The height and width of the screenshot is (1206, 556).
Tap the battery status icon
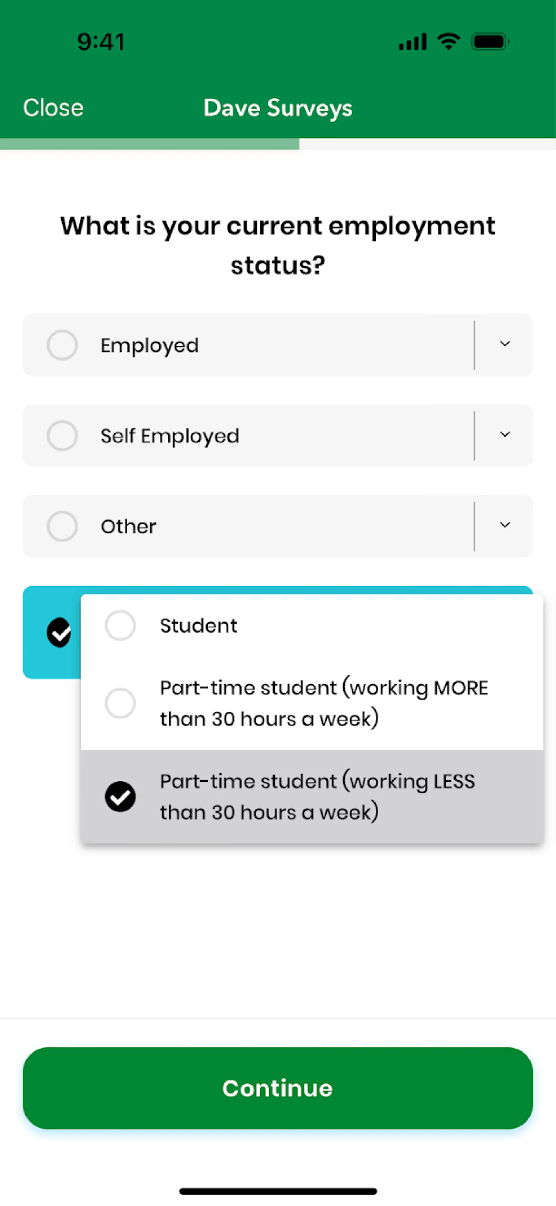(x=490, y=42)
